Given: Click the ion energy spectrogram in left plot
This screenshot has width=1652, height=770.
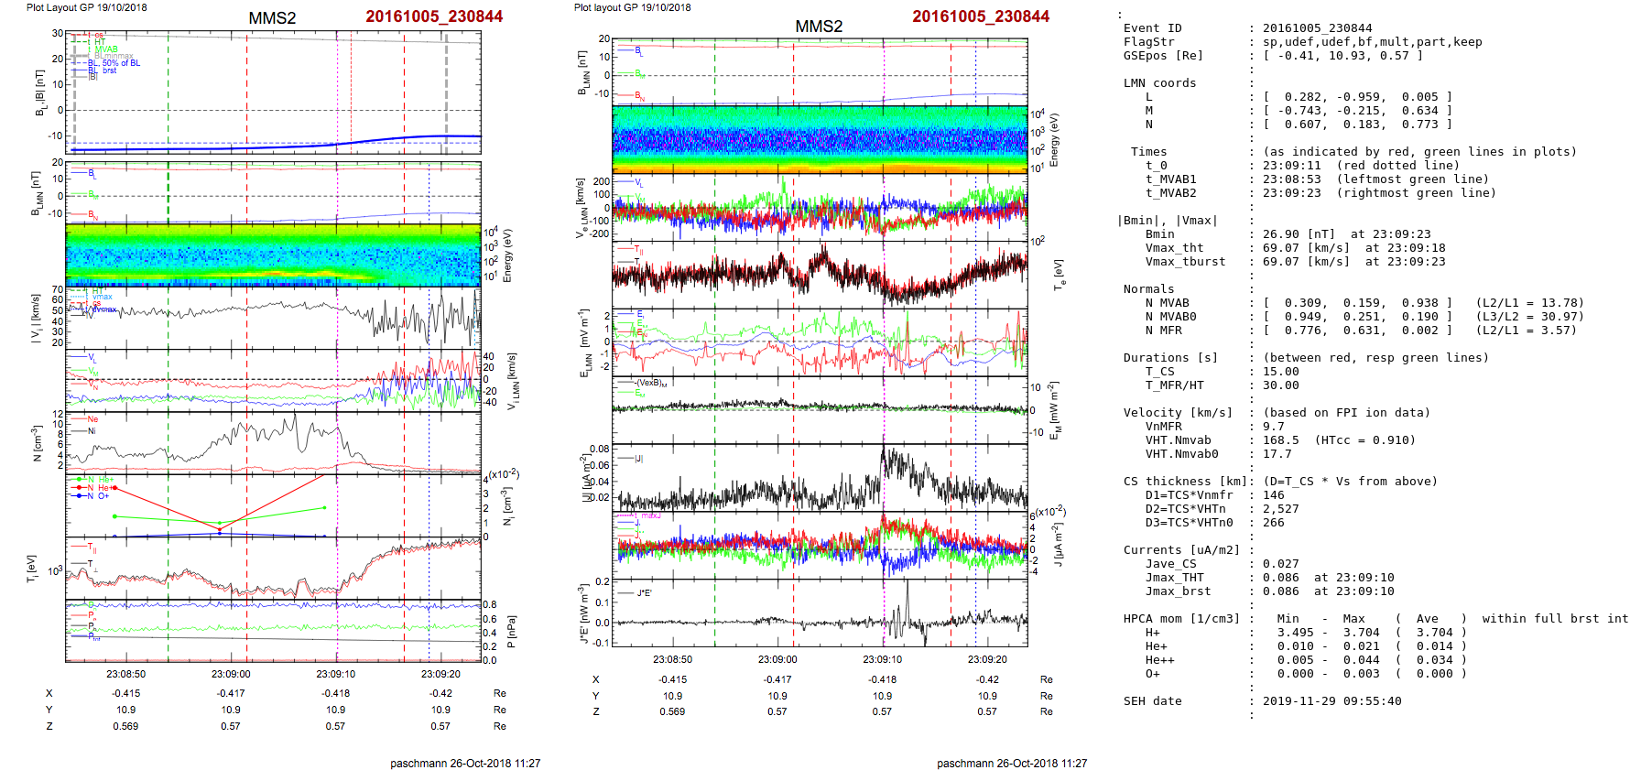Looking at the screenshot, I should (x=273, y=255).
